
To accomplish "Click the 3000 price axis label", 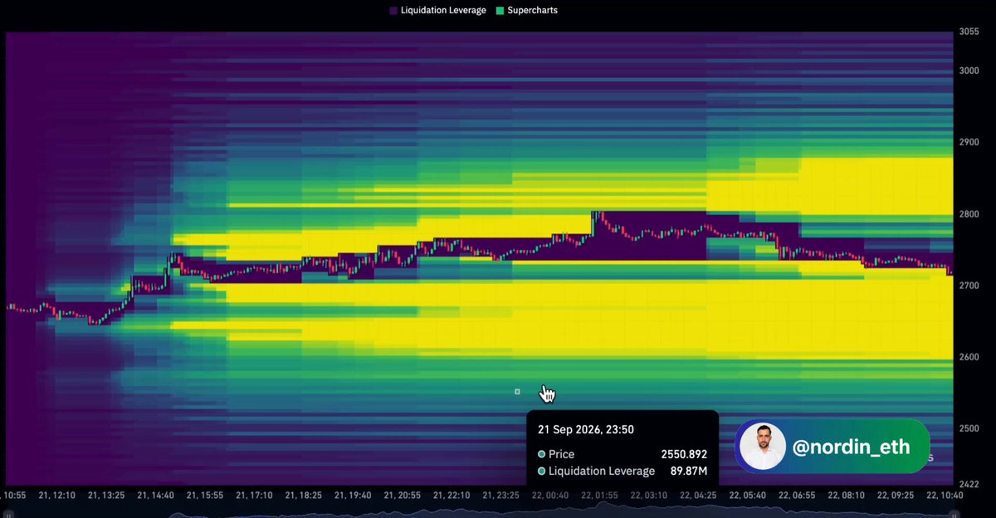I will [969, 71].
